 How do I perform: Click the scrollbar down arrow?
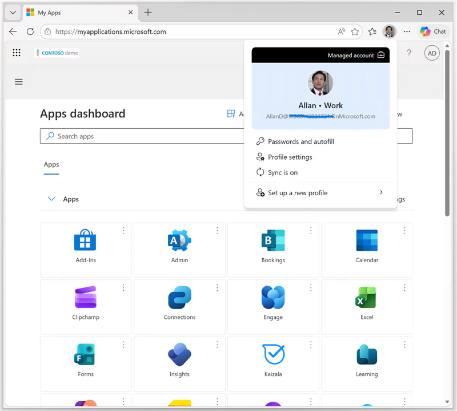pyautogui.click(x=447, y=402)
